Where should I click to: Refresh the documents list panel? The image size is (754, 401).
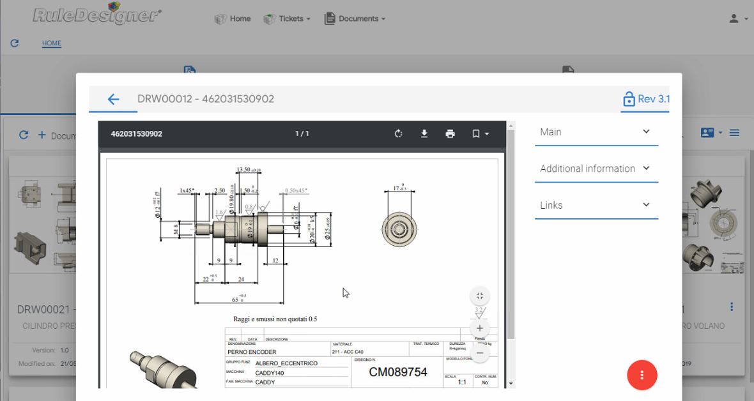coord(24,135)
